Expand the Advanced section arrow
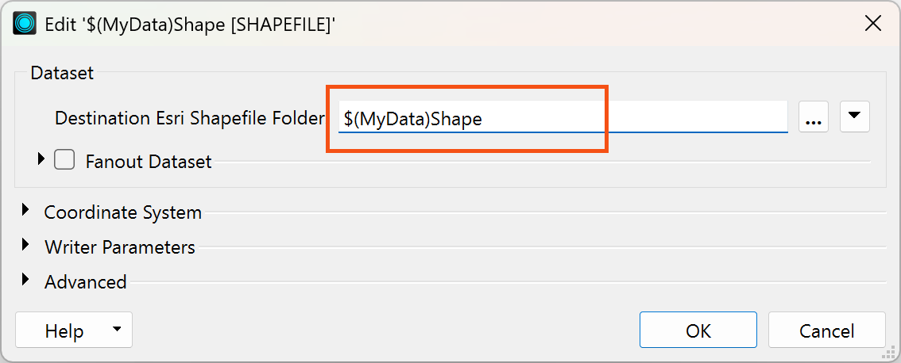Viewport: 901px width, 363px height. pyautogui.click(x=25, y=279)
